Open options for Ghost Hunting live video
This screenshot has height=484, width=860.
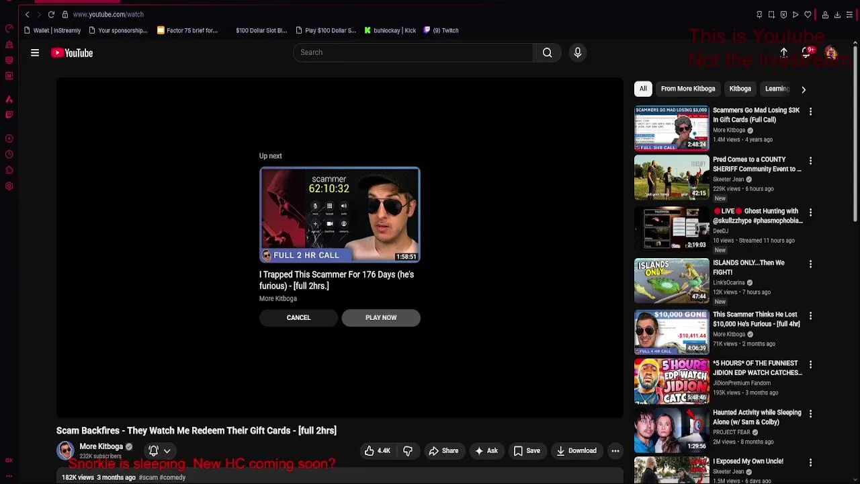coord(810,212)
